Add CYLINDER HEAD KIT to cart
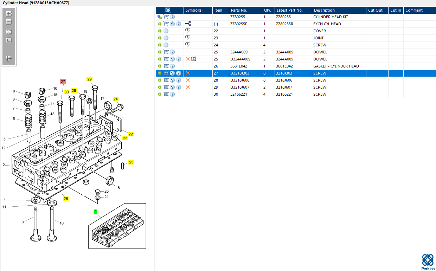The height and width of the screenshot is (271, 436). coord(166,17)
